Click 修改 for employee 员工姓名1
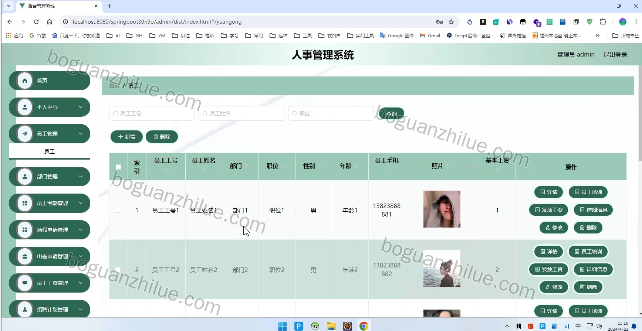 point(554,228)
